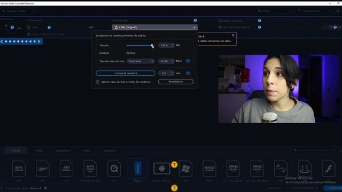
Task: Switch to the Dispositivos tab
Action: click(63, 150)
